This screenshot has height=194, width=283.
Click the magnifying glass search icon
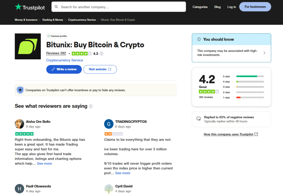[x=57, y=7]
